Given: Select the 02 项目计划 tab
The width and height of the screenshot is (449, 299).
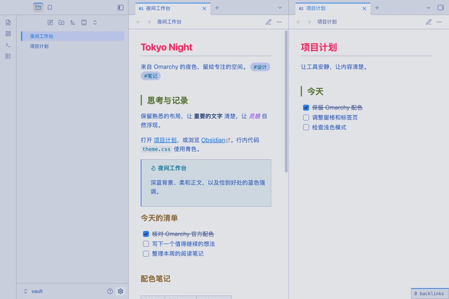Looking at the screenshot, I should pyautogui.click(x=333, y=8).
